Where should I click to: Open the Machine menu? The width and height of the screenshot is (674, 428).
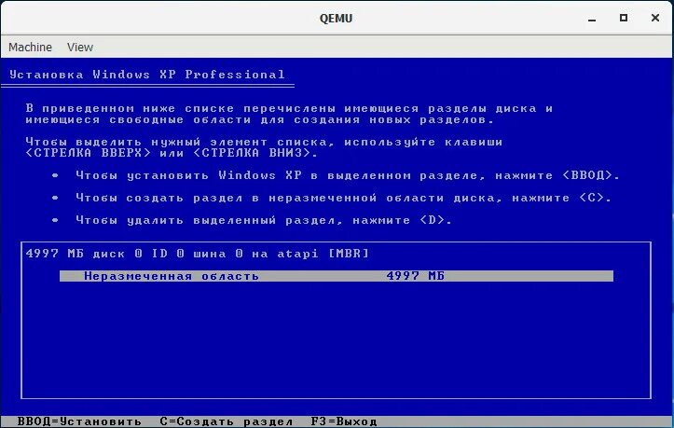(30, 47)
